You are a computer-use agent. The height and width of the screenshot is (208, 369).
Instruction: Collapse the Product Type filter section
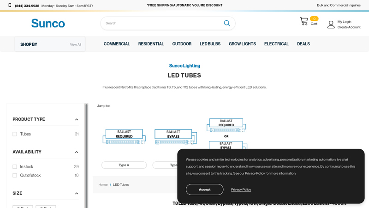(x=77, y=119)
